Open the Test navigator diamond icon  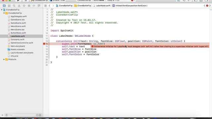click(24, 6)
